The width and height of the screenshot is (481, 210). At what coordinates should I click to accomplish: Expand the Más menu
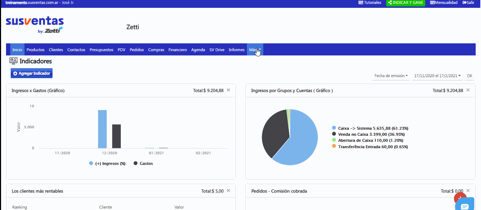tap(255, 50)
